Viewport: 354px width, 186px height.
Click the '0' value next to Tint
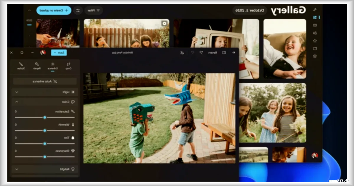coord(16,138)
